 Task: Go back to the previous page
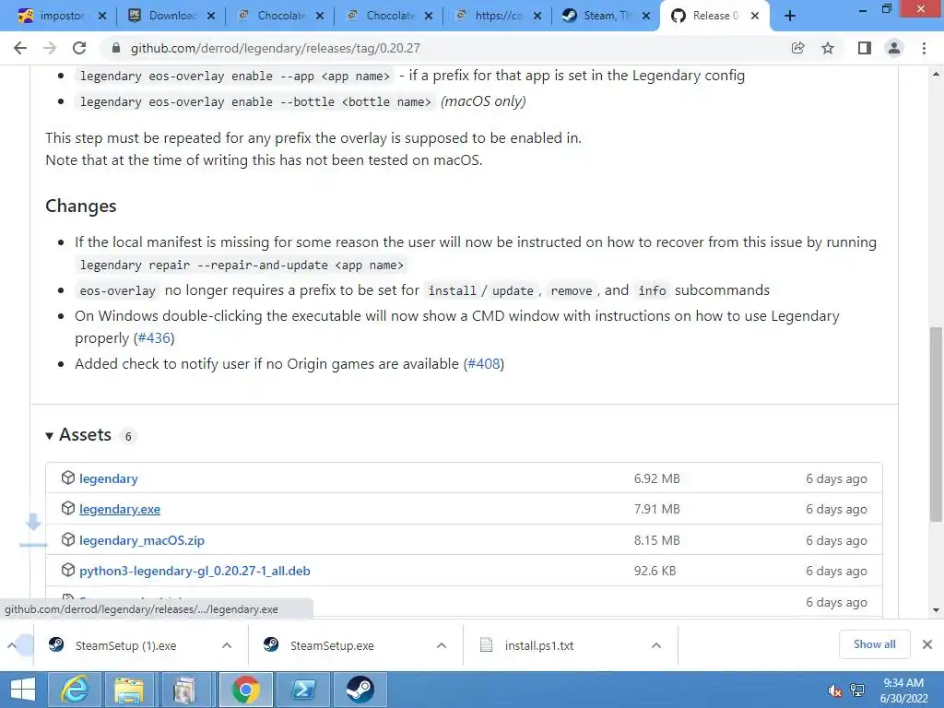[20, 48]
